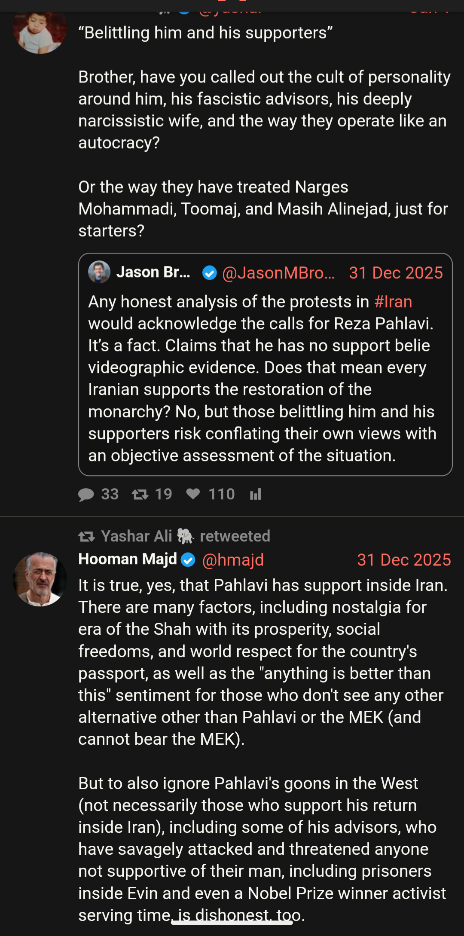Open the @JasonMBro... handle
The image size is (464, 936).
278,273
